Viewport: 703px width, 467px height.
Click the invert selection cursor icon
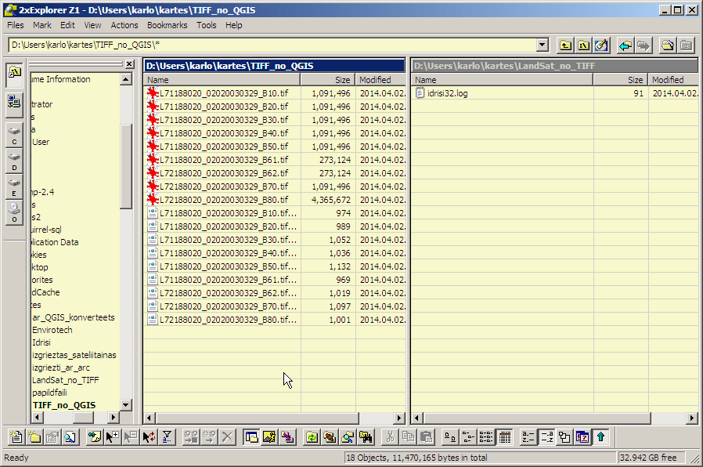tap(149, 437)
